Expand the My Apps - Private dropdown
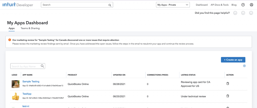Screen dimensions: 257x108 (x=173, y=5)
